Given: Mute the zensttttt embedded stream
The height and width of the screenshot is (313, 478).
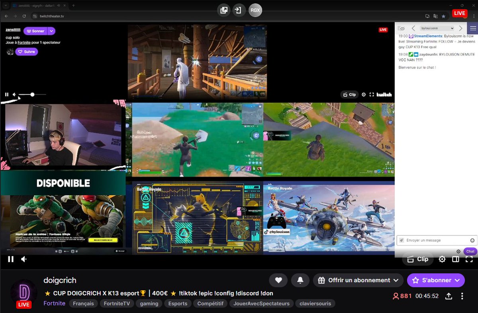Looking at the screenshot, I should click(x=14, y=95).
